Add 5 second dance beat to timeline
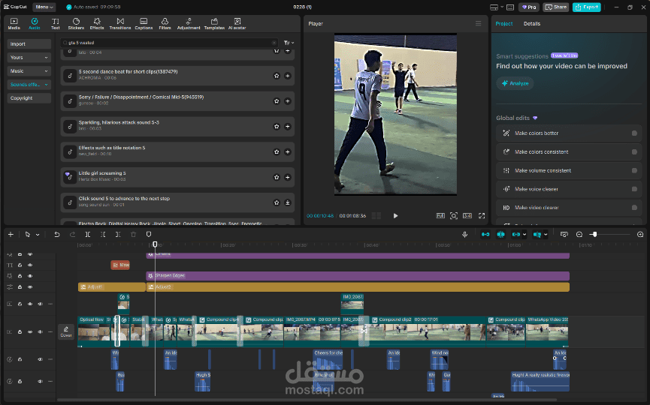Viewport: 650px width, 405px height. [x=287, y=76]
